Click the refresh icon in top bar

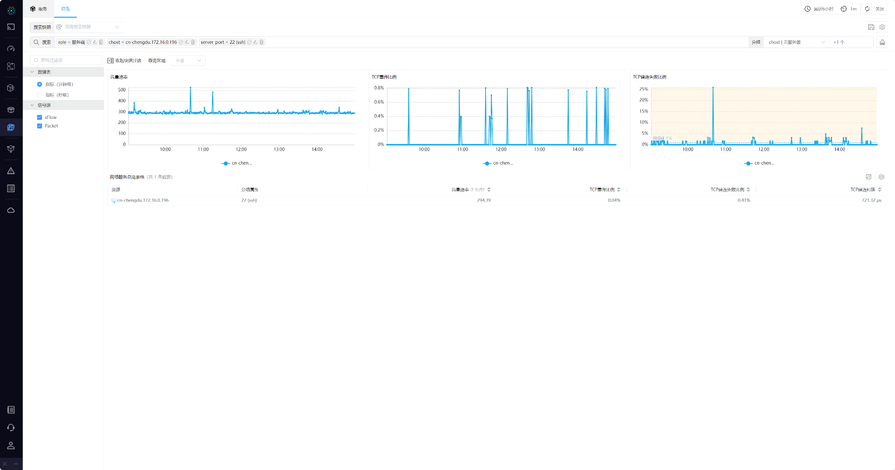(867, 9)
